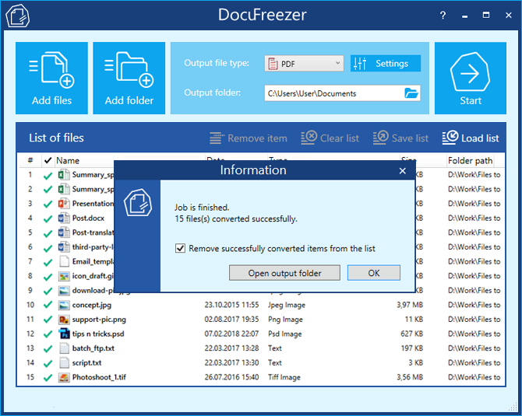The image size is (522, 416).
Task: Confirm the Information dialog with OK
Action: [x=374, y=273]
